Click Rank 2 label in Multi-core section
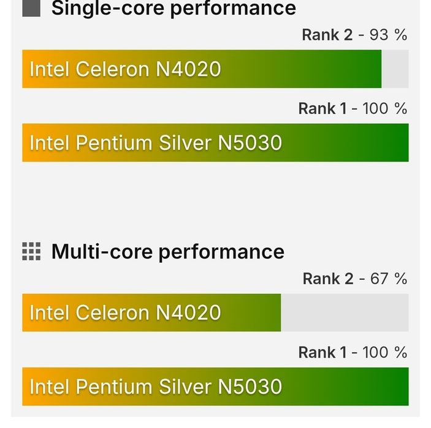This screenshot has width=431, height=428. point(328,279)
